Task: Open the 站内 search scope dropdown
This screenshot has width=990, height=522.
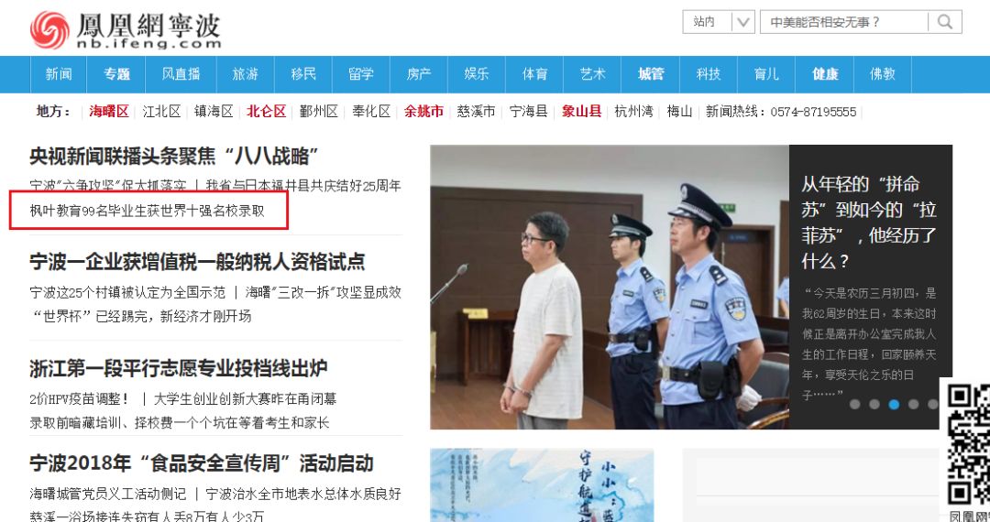Action: (x=719, y=22)
